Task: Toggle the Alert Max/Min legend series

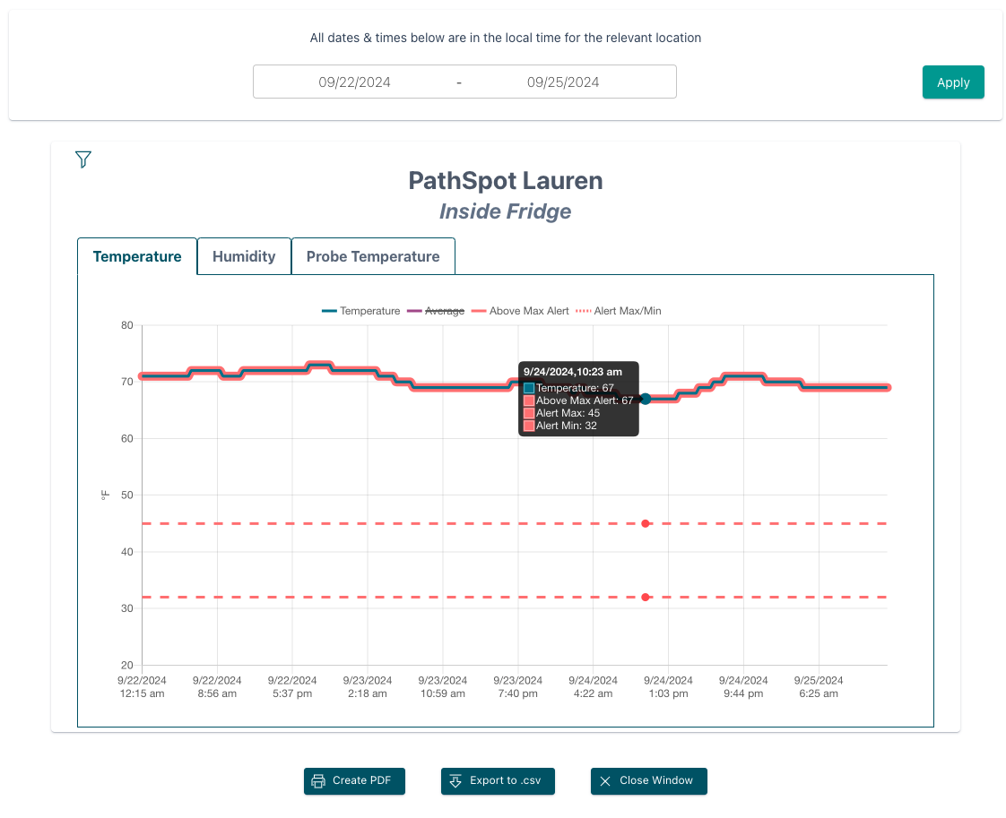Action: 619,311
